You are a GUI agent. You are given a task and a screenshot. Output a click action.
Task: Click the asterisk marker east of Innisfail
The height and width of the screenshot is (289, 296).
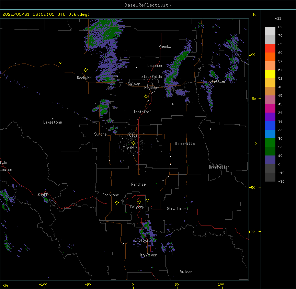[172, 104]
